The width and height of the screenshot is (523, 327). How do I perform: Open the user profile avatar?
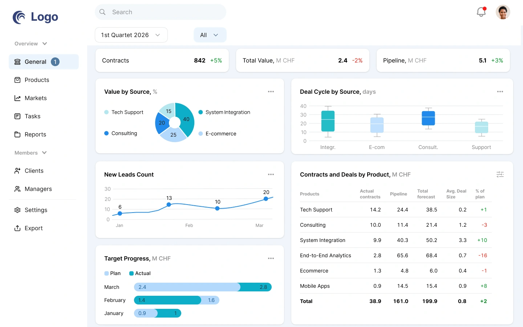503,12
